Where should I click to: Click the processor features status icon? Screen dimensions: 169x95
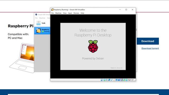coord(121,80)
